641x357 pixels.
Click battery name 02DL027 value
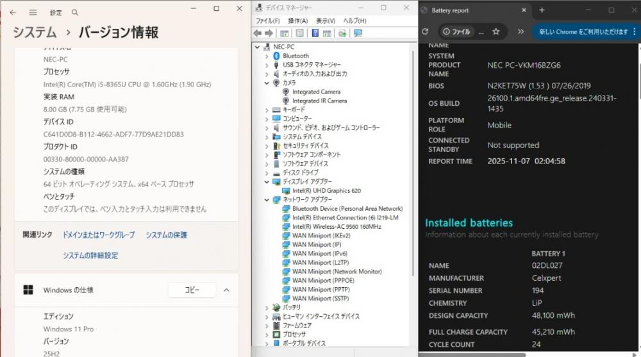pos(547,265)
